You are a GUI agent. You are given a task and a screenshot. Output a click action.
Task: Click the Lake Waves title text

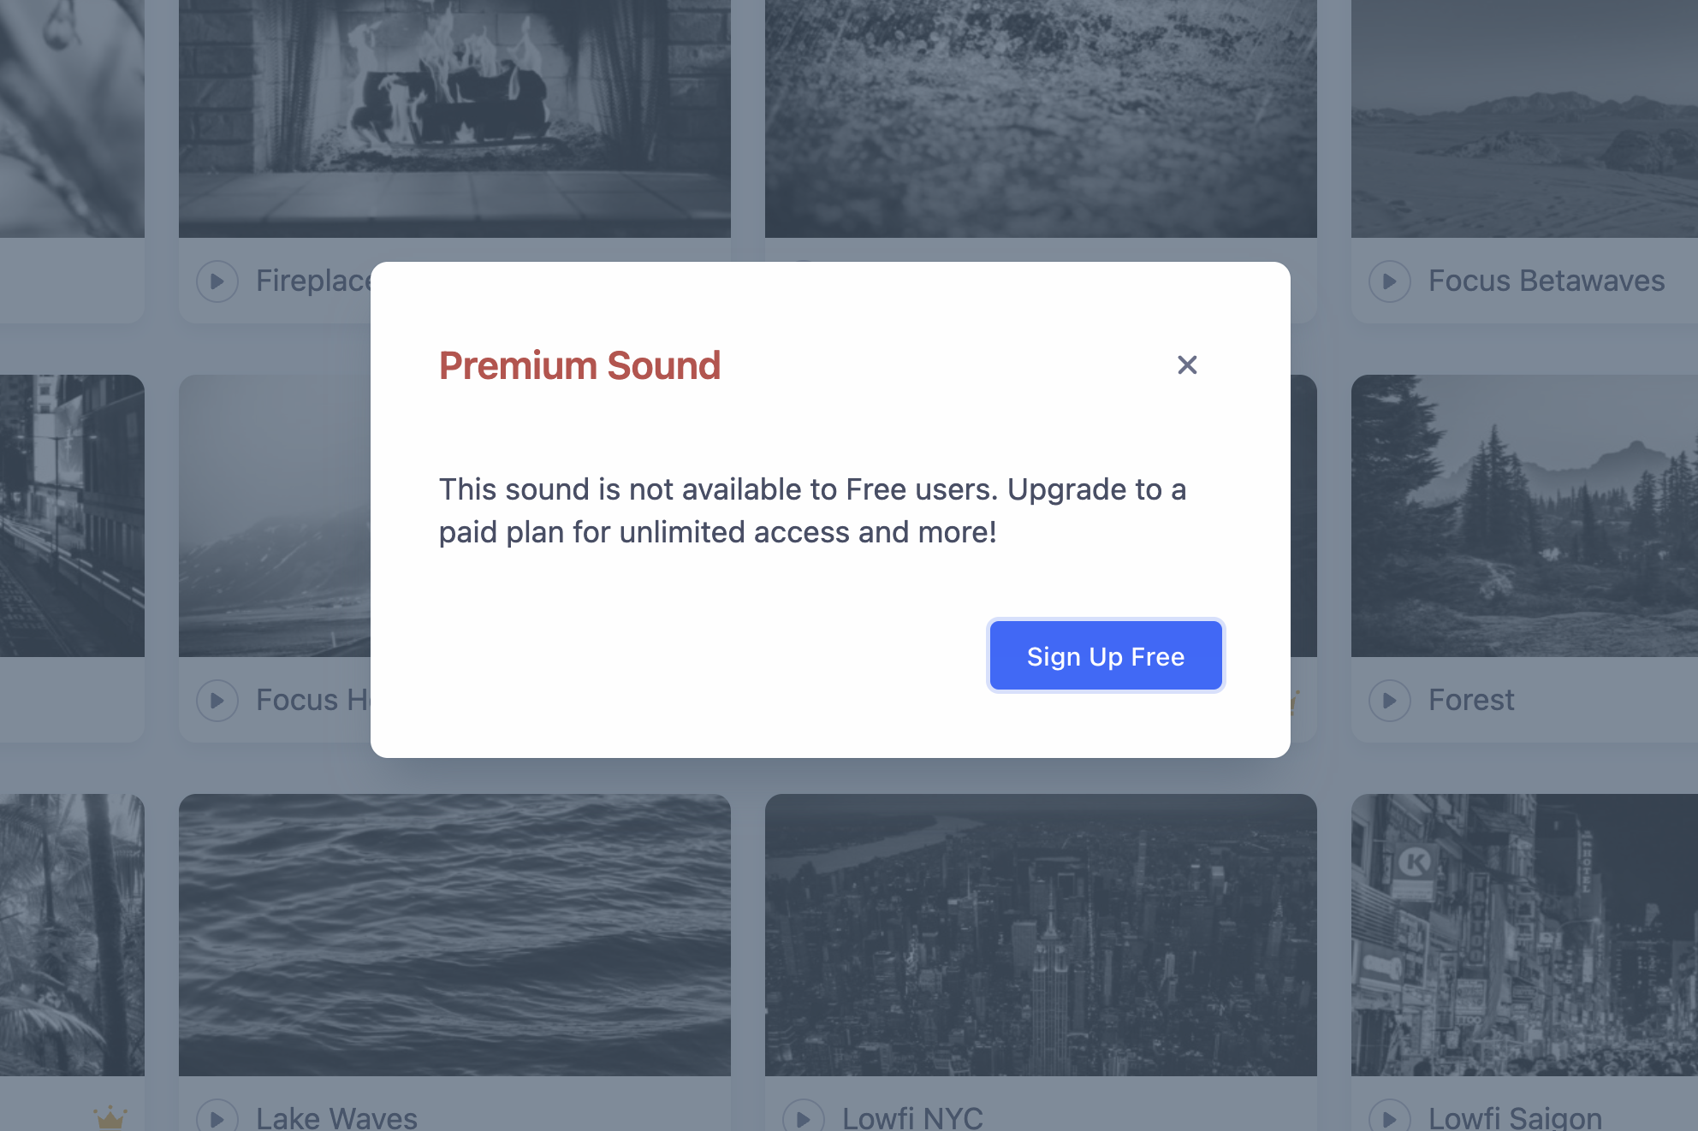pyautogui.click(x=336, y=1118)
